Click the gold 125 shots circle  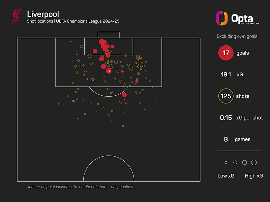(226, 96)
